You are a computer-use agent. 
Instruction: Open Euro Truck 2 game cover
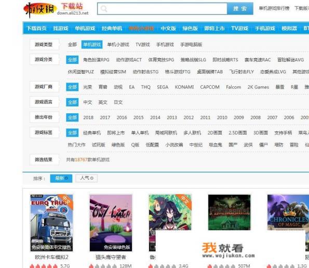tap(51, 223)
